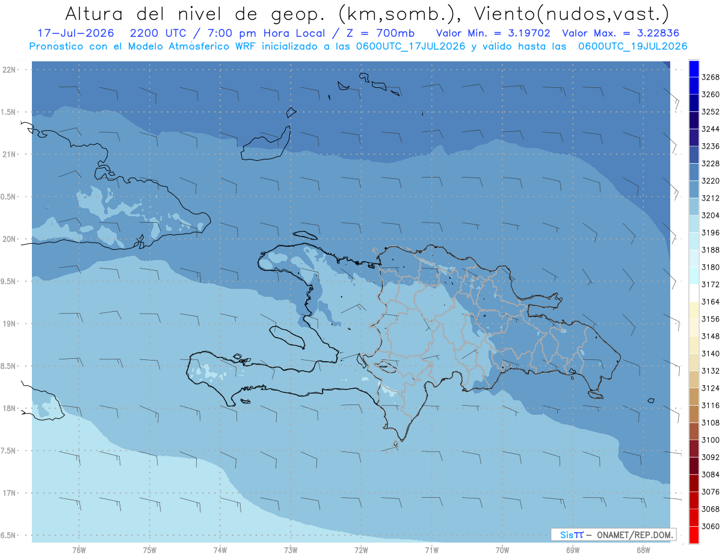Screen dimensions: 722x558
Task: Pick the dark maroon swatch between 3092 and 3084
Action: (694, 466)
